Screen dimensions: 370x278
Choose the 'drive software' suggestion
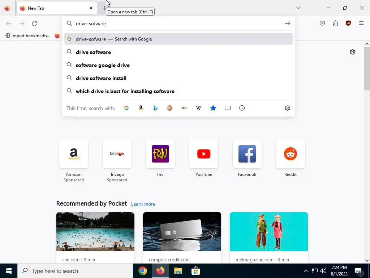(x=178, y=52)
